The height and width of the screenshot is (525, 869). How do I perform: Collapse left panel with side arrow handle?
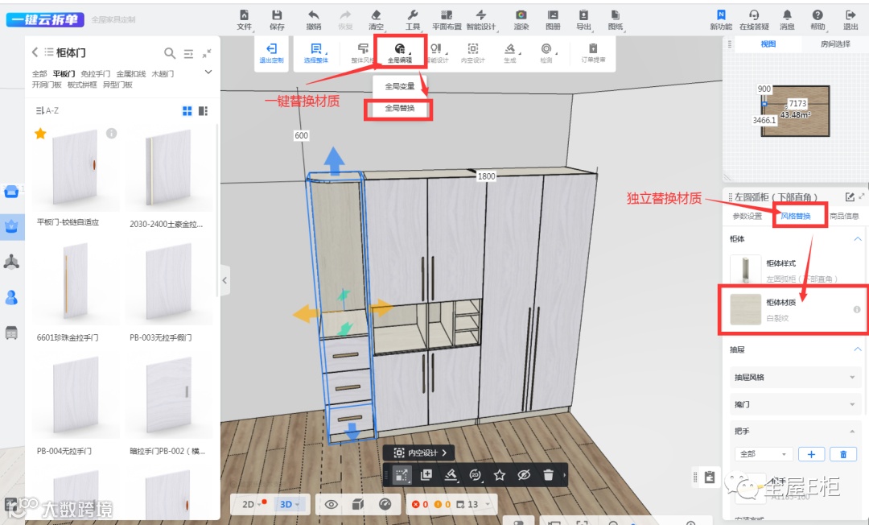pos(224,280)
